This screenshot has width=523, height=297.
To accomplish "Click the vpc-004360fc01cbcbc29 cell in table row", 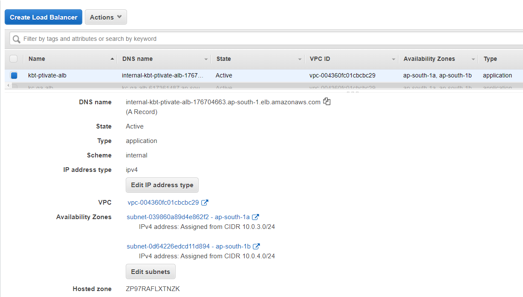I will pyautogui.click(x=342, y=75).
